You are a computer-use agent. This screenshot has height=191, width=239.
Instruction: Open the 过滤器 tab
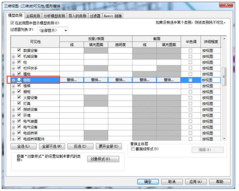pyautogui.click(x=95, y=16)
